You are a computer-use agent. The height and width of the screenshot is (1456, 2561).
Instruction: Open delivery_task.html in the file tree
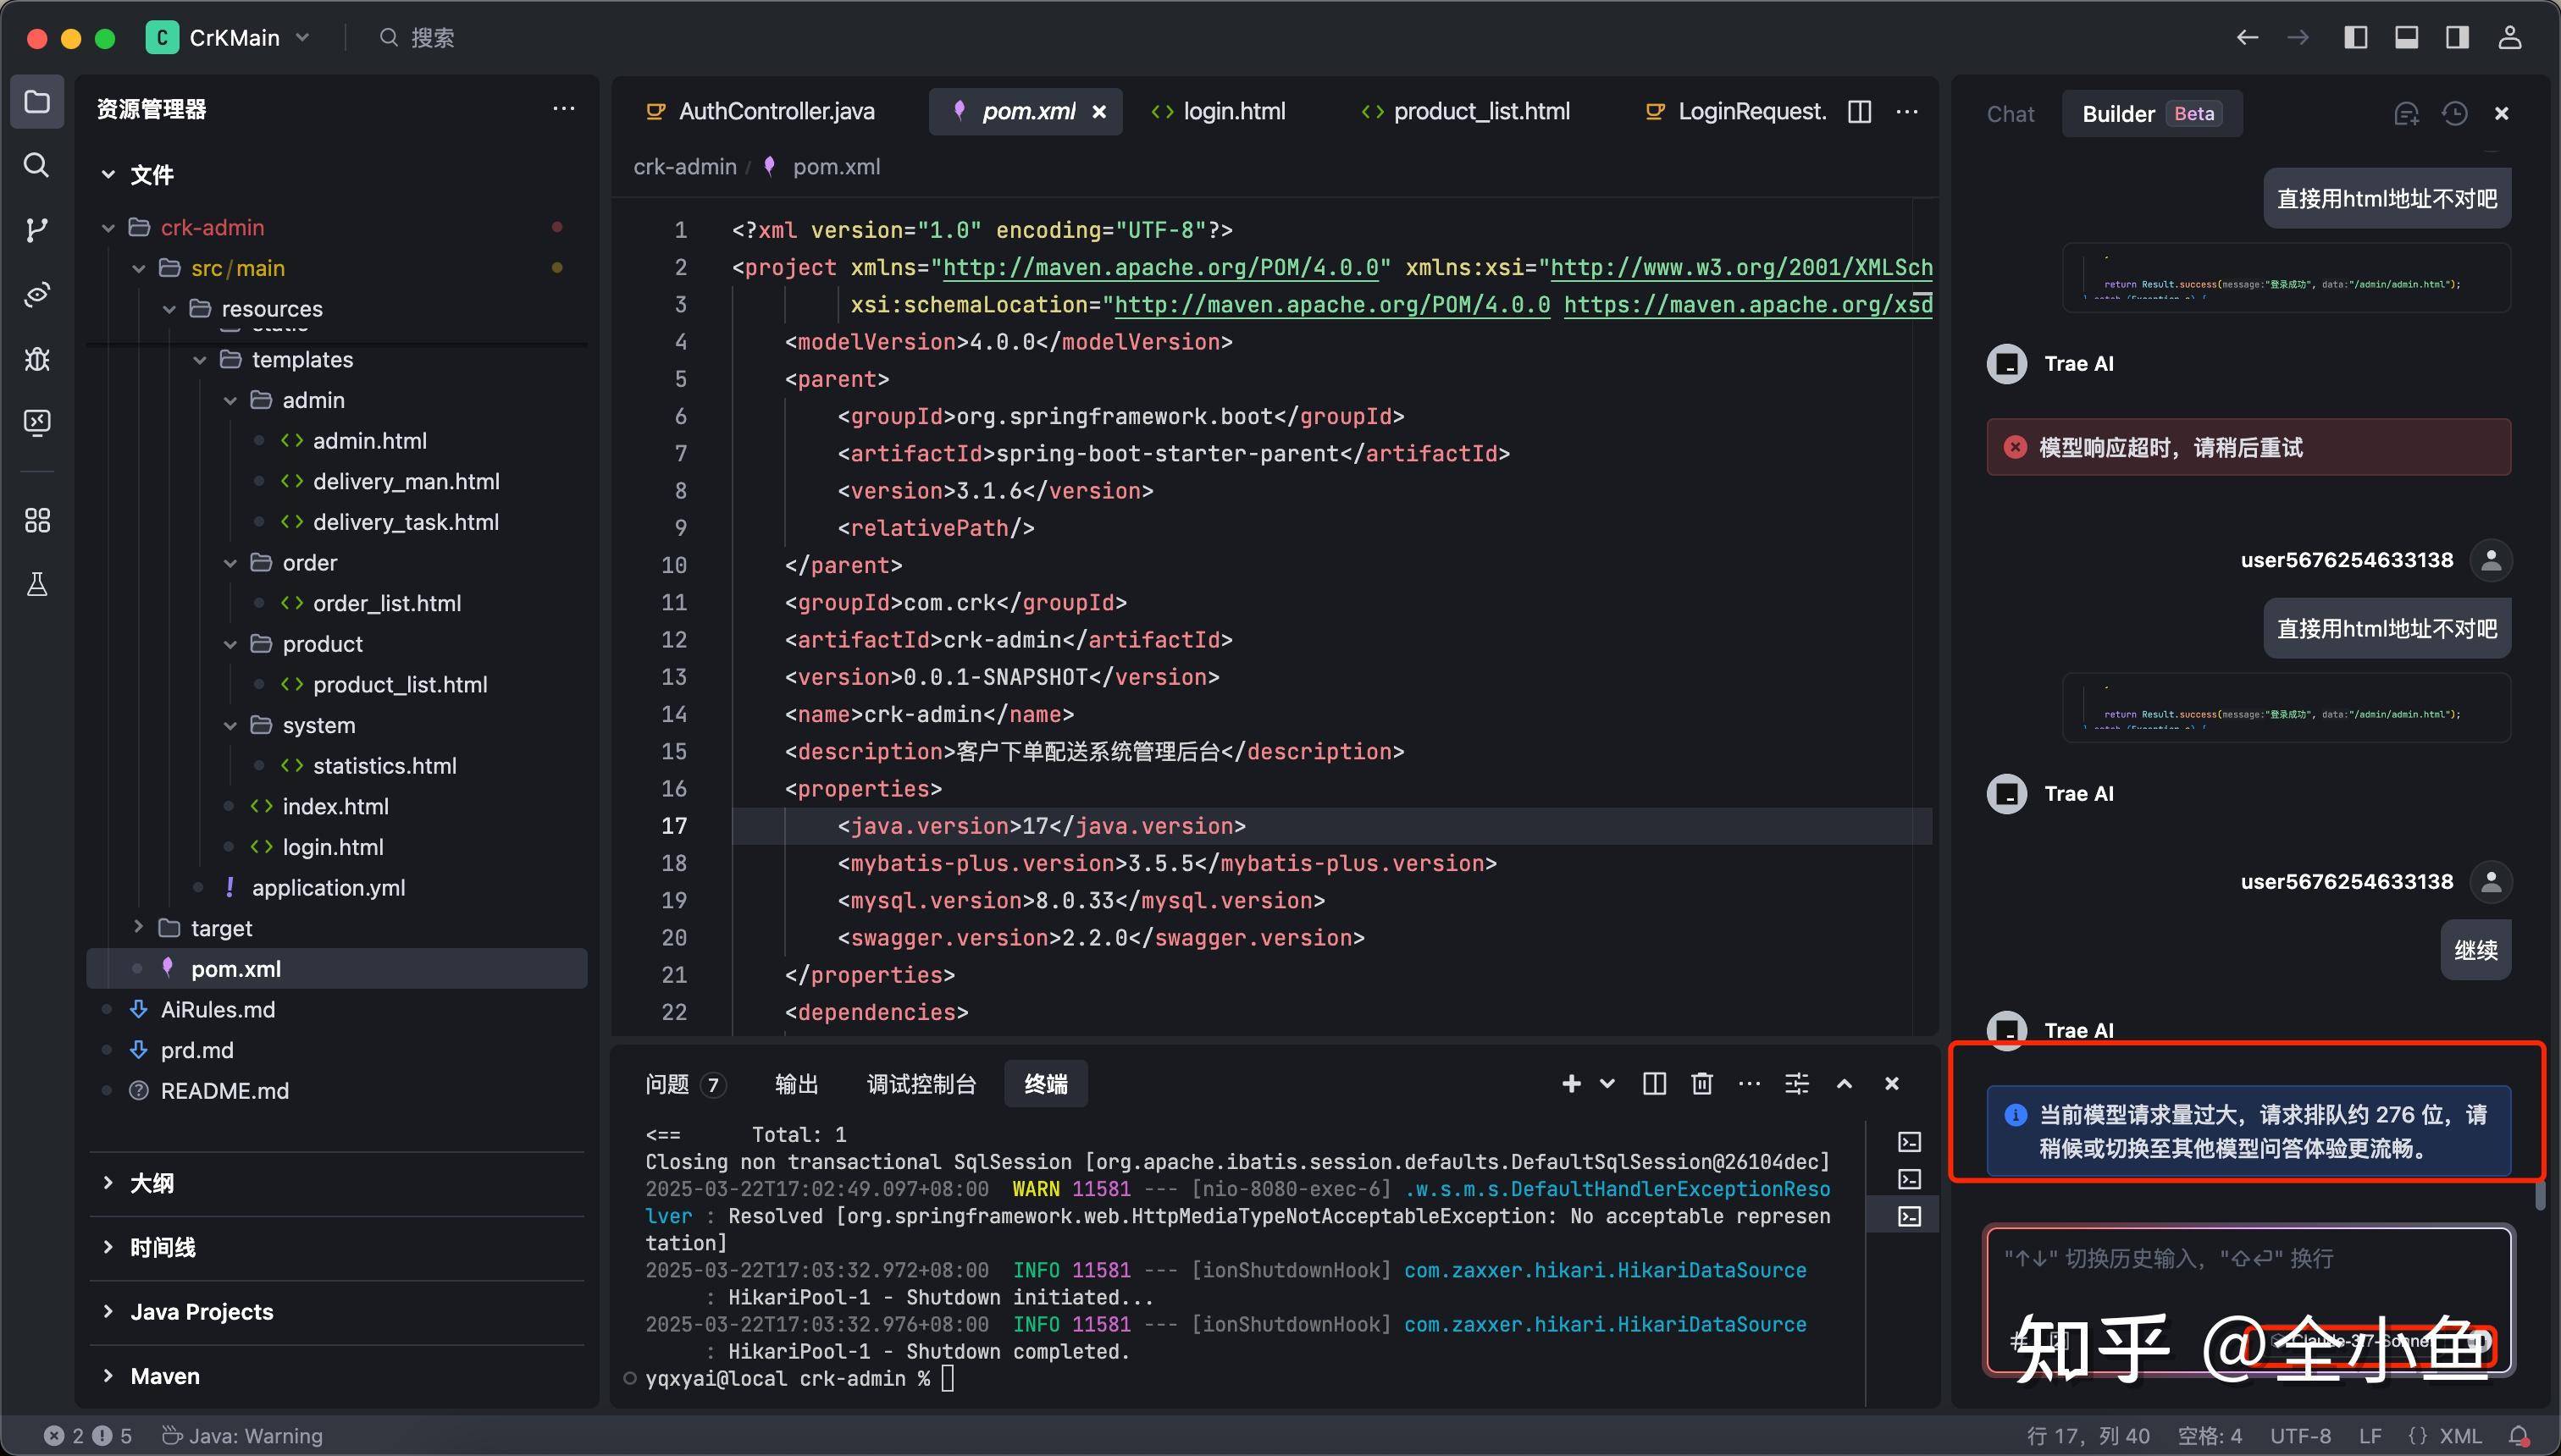(x=405, y=522)
